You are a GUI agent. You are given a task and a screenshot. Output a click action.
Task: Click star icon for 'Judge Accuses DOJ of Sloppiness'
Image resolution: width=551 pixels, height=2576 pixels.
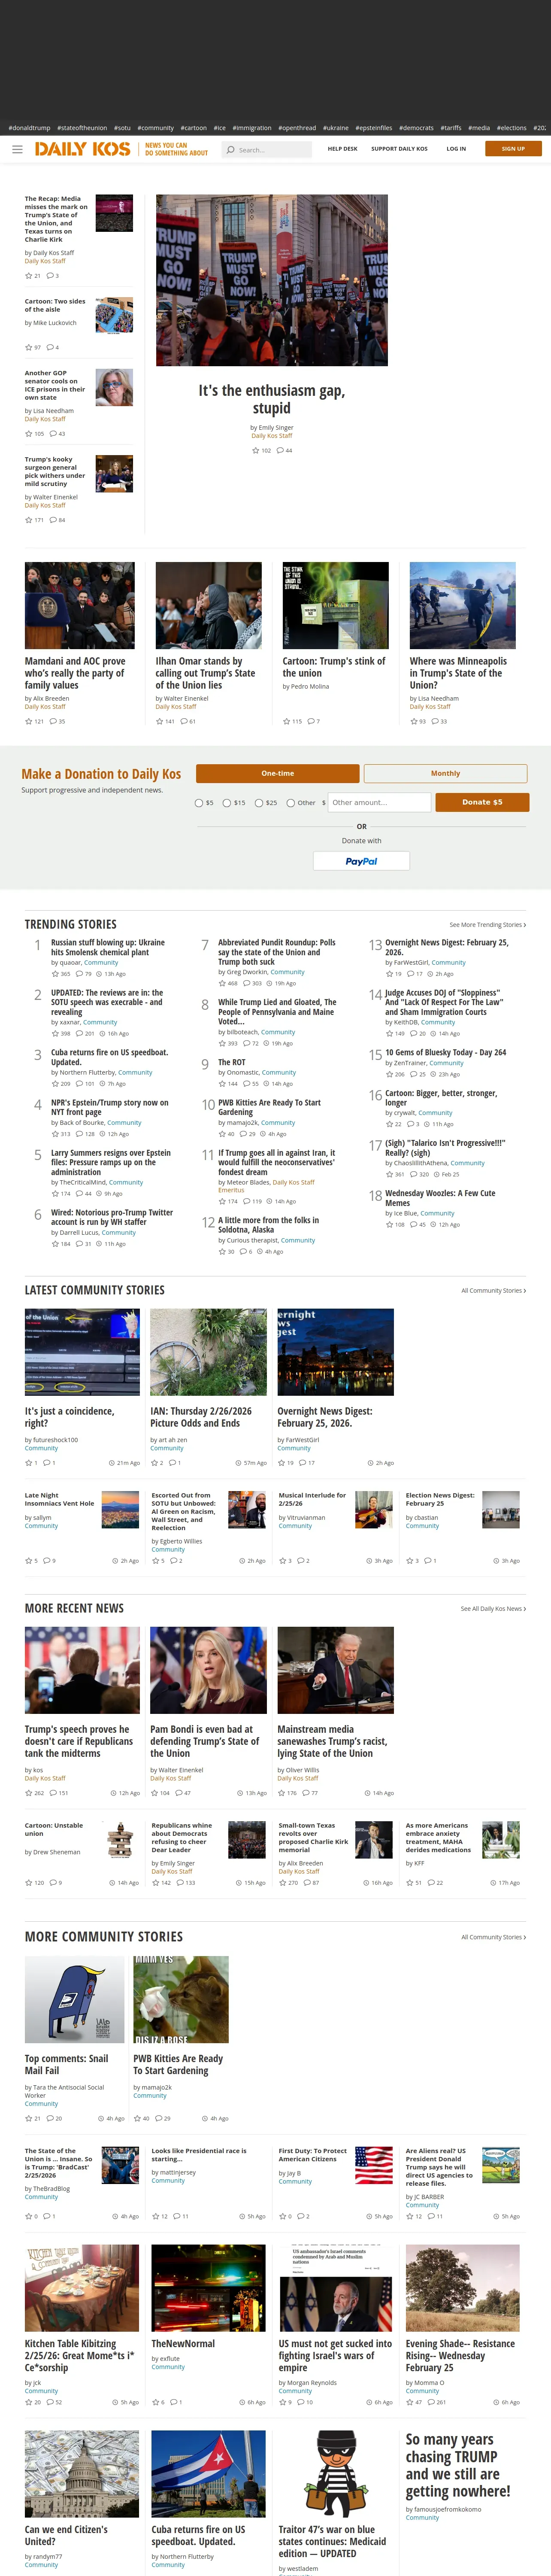coord(389,1033)
